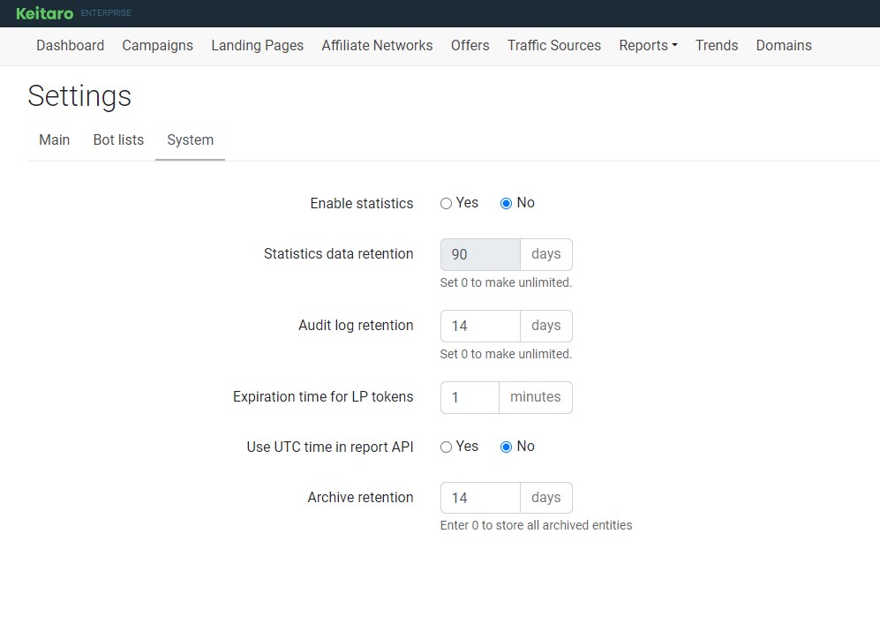Image resolution: width=880 pixels, height=624 pixels.
Task: Click Expiration time for LP tokens label
Action: click(x=323, y=397)
